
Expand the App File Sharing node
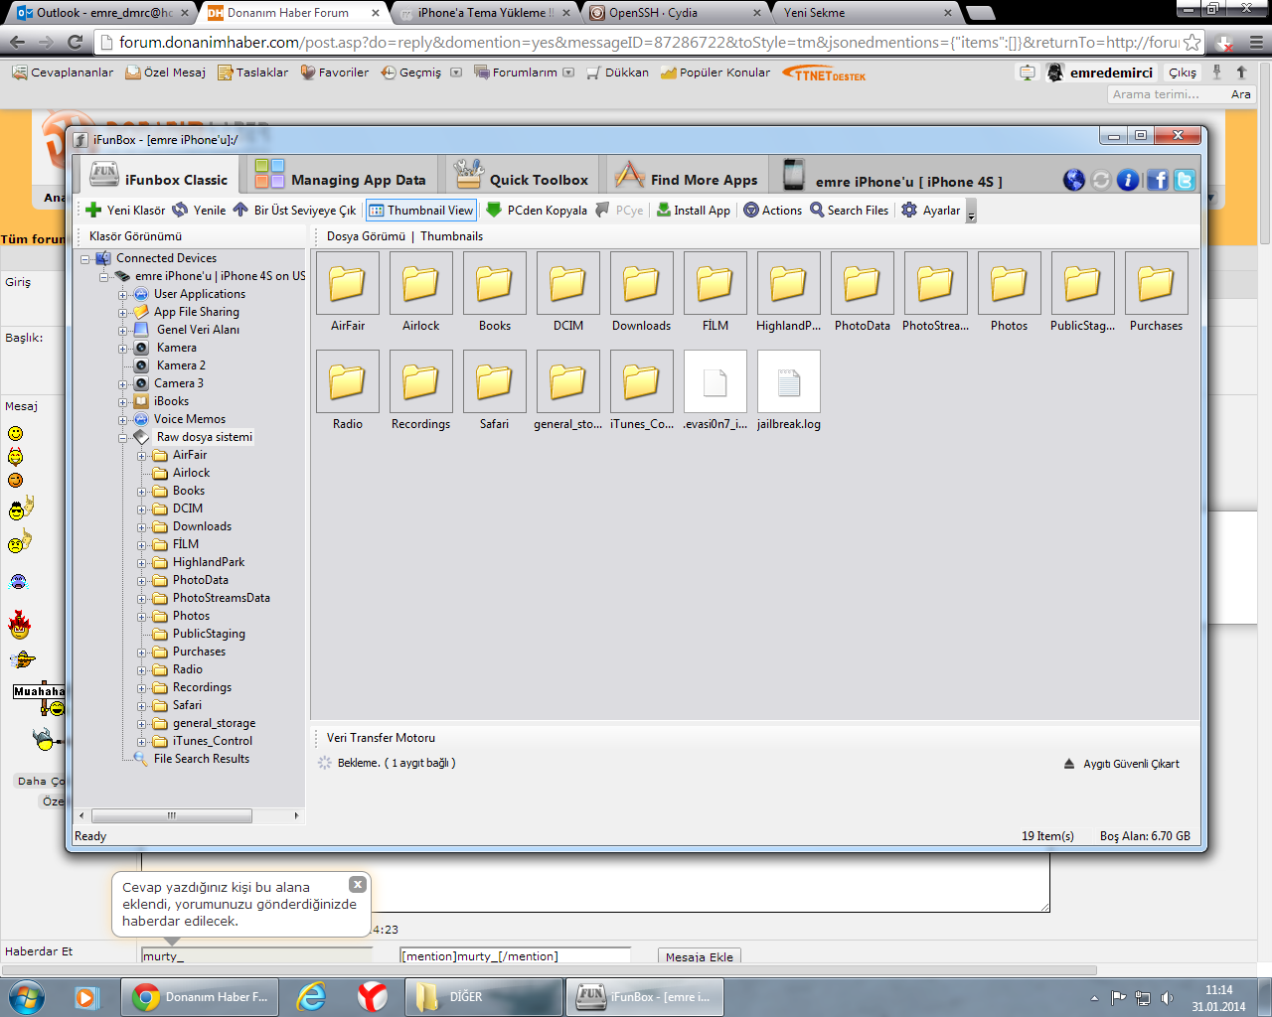(123, 313)
